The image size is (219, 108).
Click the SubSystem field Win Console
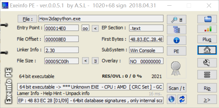tap(146, 50)
